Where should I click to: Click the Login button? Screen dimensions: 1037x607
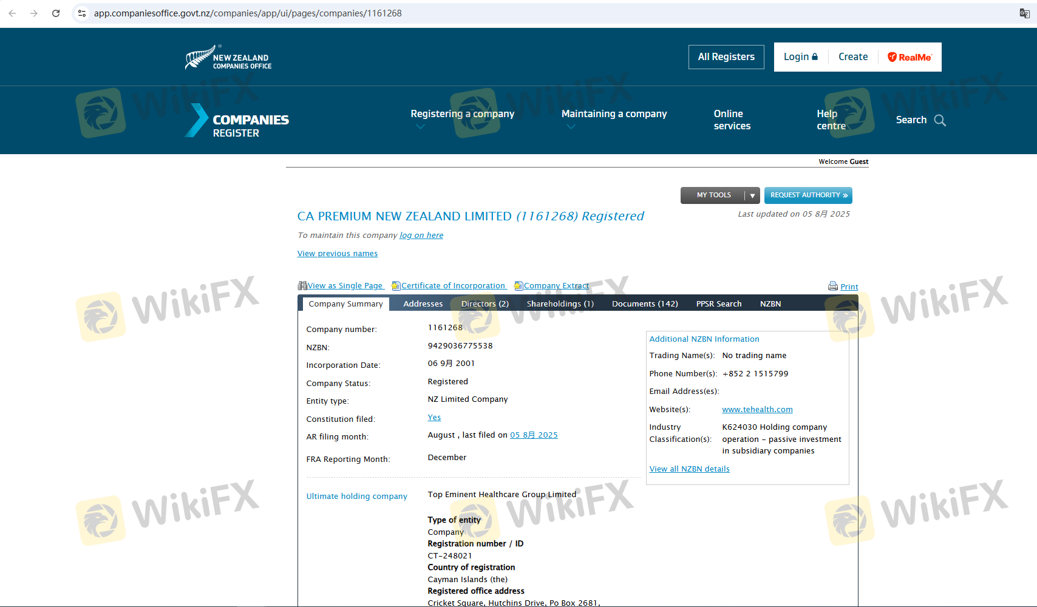click(x=801, y=57)
